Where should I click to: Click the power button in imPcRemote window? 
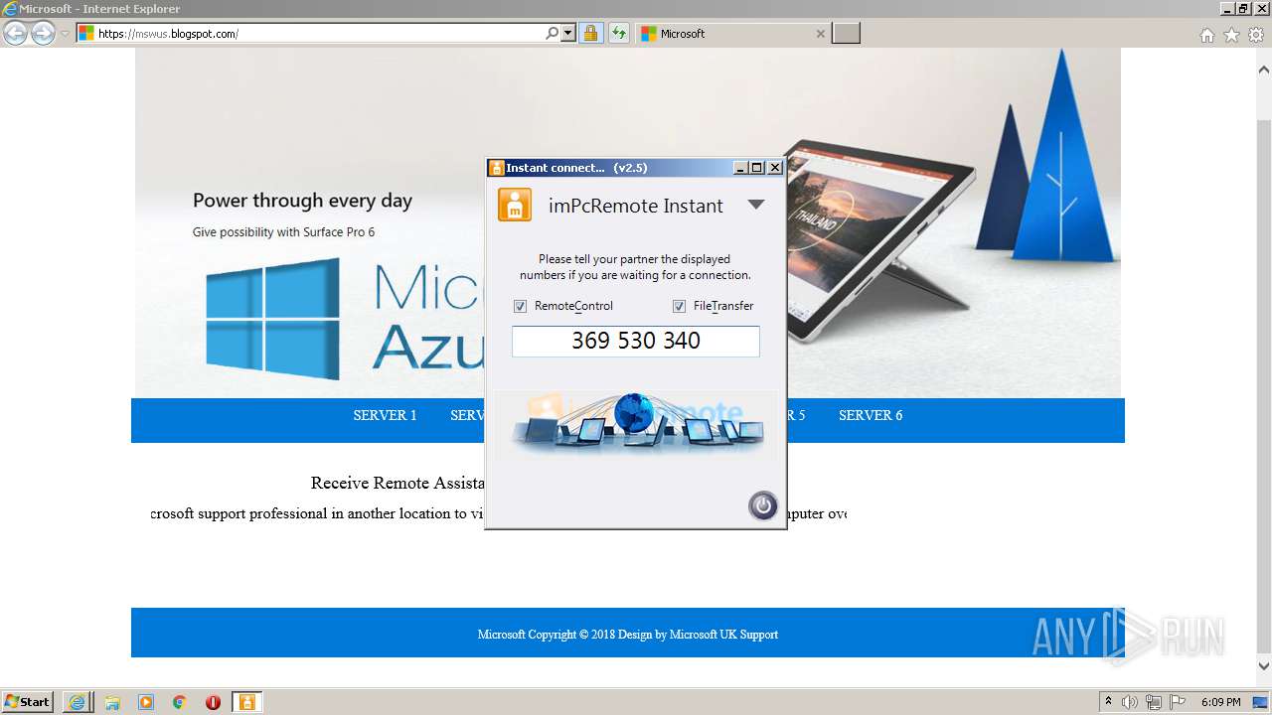(x=763, y=505)
